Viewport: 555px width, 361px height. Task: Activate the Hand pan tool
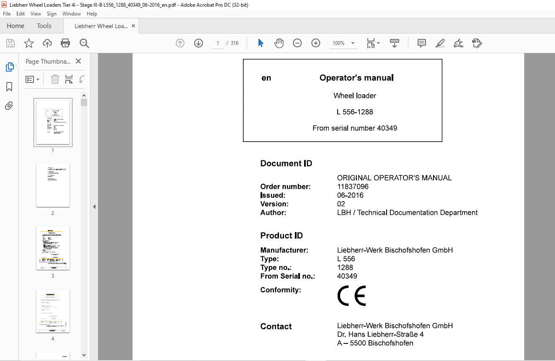[x=279, y=43]
